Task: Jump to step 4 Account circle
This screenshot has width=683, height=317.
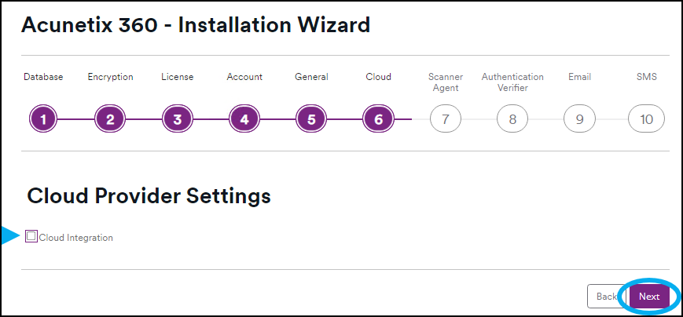Action: click(x=244, y=118)
